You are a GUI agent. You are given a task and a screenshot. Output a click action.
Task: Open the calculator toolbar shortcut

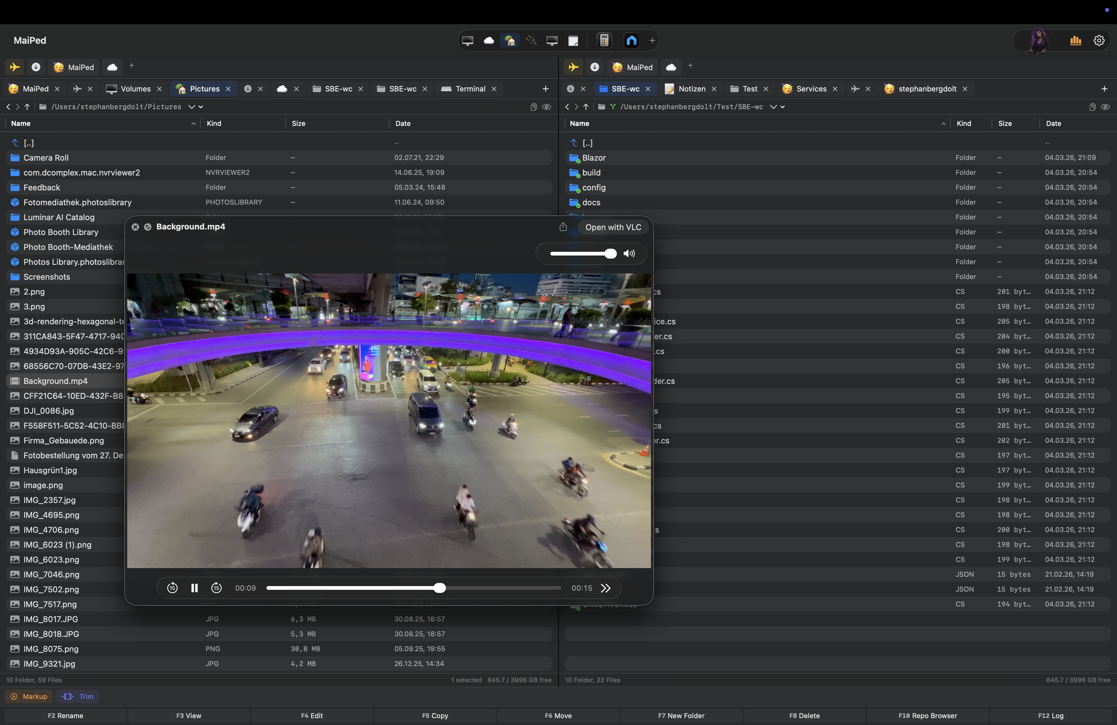604,41
